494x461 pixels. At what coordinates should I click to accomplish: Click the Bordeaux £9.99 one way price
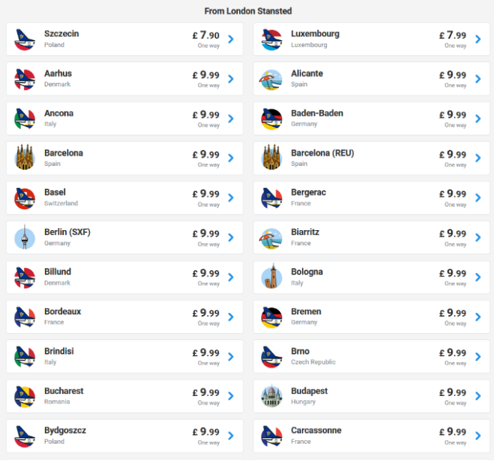coord(206,317)
